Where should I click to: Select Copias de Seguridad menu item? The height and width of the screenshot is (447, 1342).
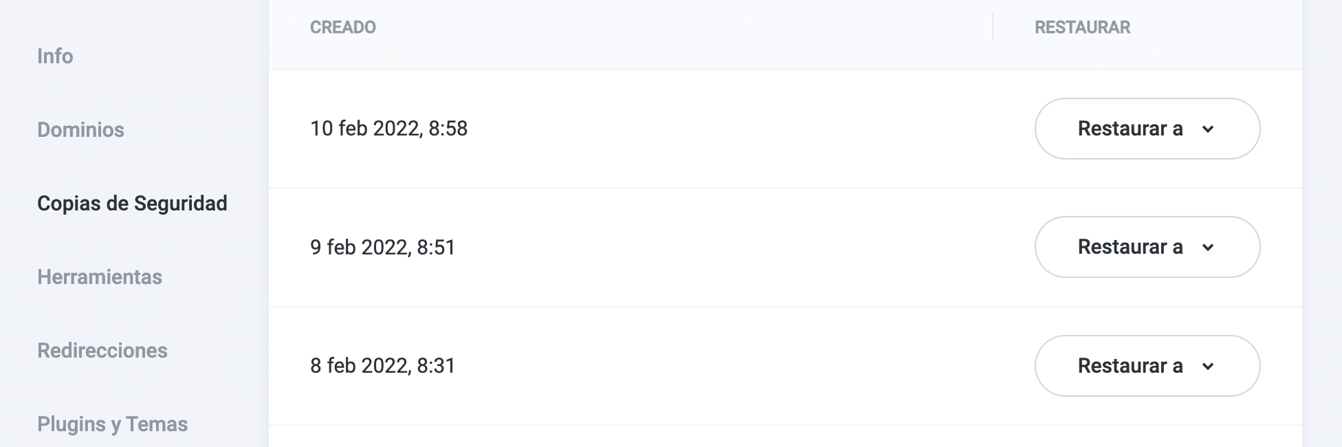(x=132, y=204)
